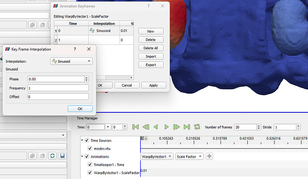The image size is (308, 179).
Task: Open the Interpolation Sinusoid dropdown
Action: (71, 61)
